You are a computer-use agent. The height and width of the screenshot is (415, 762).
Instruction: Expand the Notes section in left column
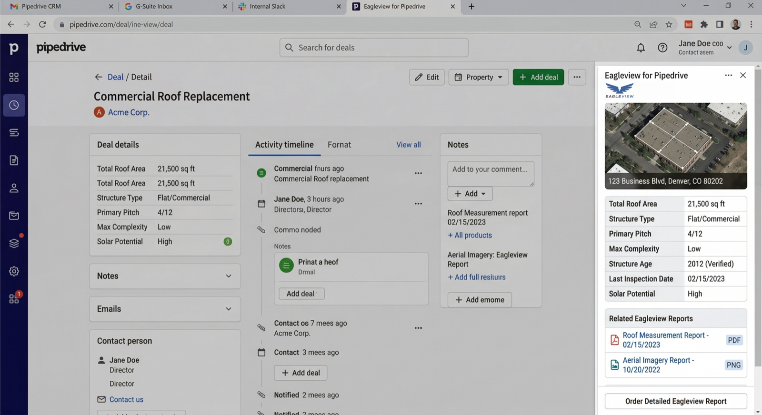pos(165,276)
